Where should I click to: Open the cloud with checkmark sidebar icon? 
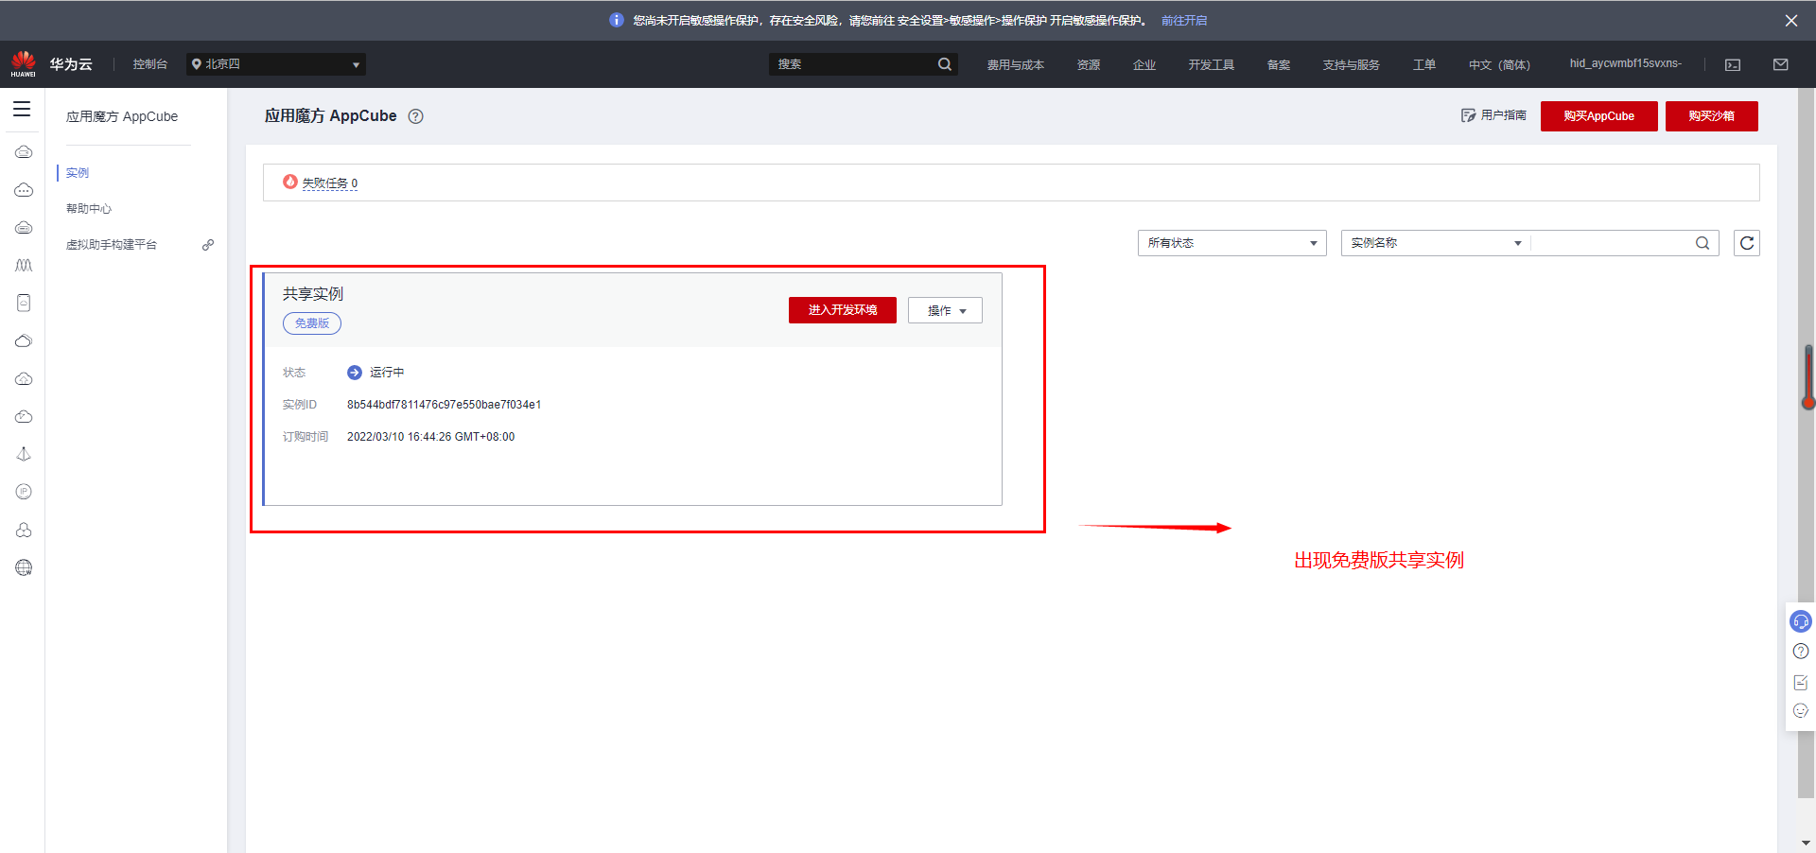point(24,417)
